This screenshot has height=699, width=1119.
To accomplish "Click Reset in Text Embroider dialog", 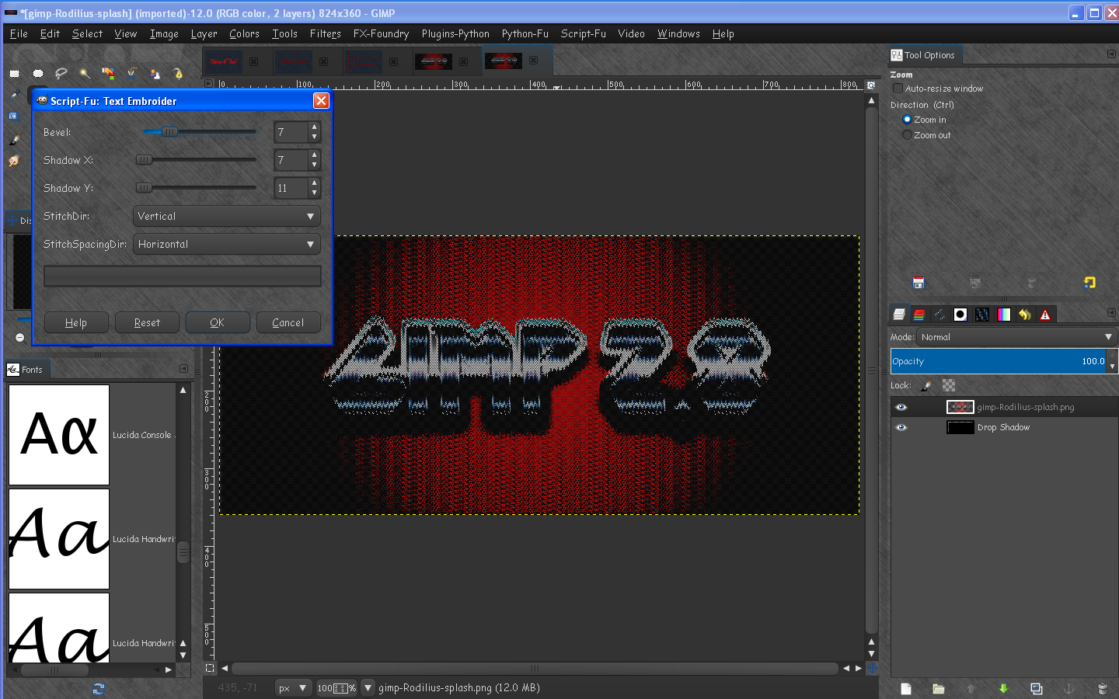I will coord(147,322).
